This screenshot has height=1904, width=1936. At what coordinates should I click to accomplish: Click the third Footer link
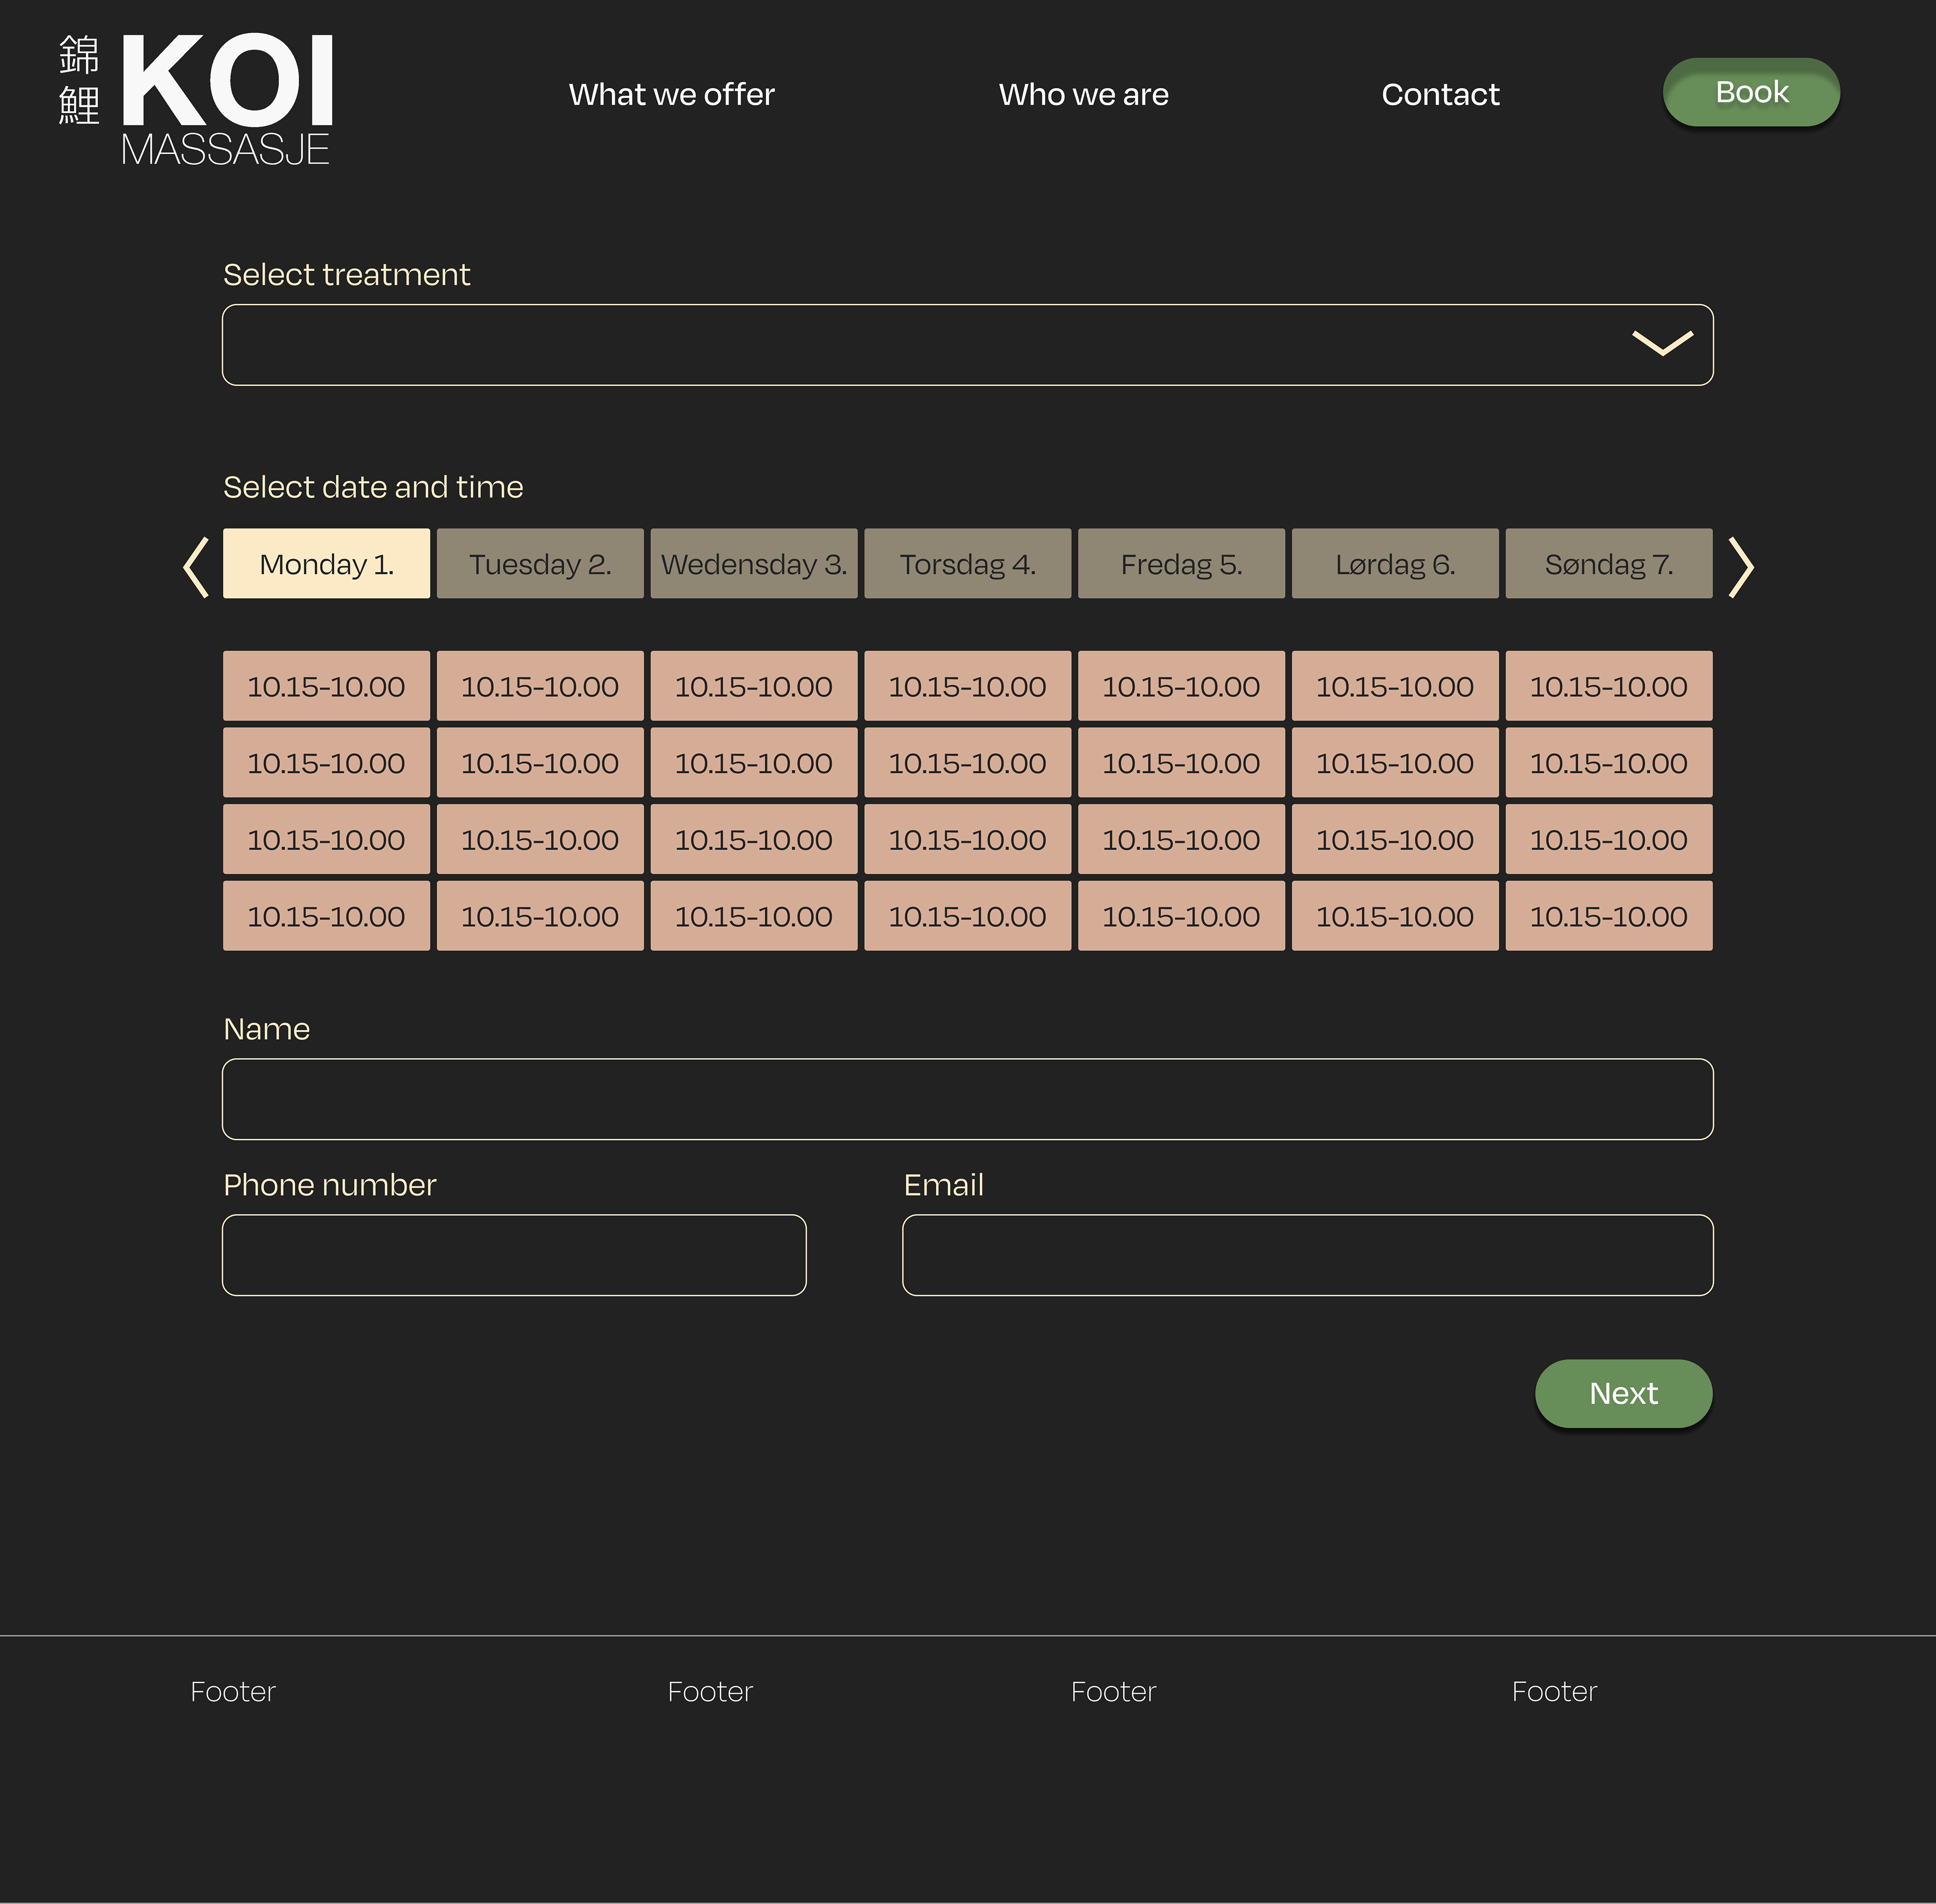[x=1113, y=1691]
